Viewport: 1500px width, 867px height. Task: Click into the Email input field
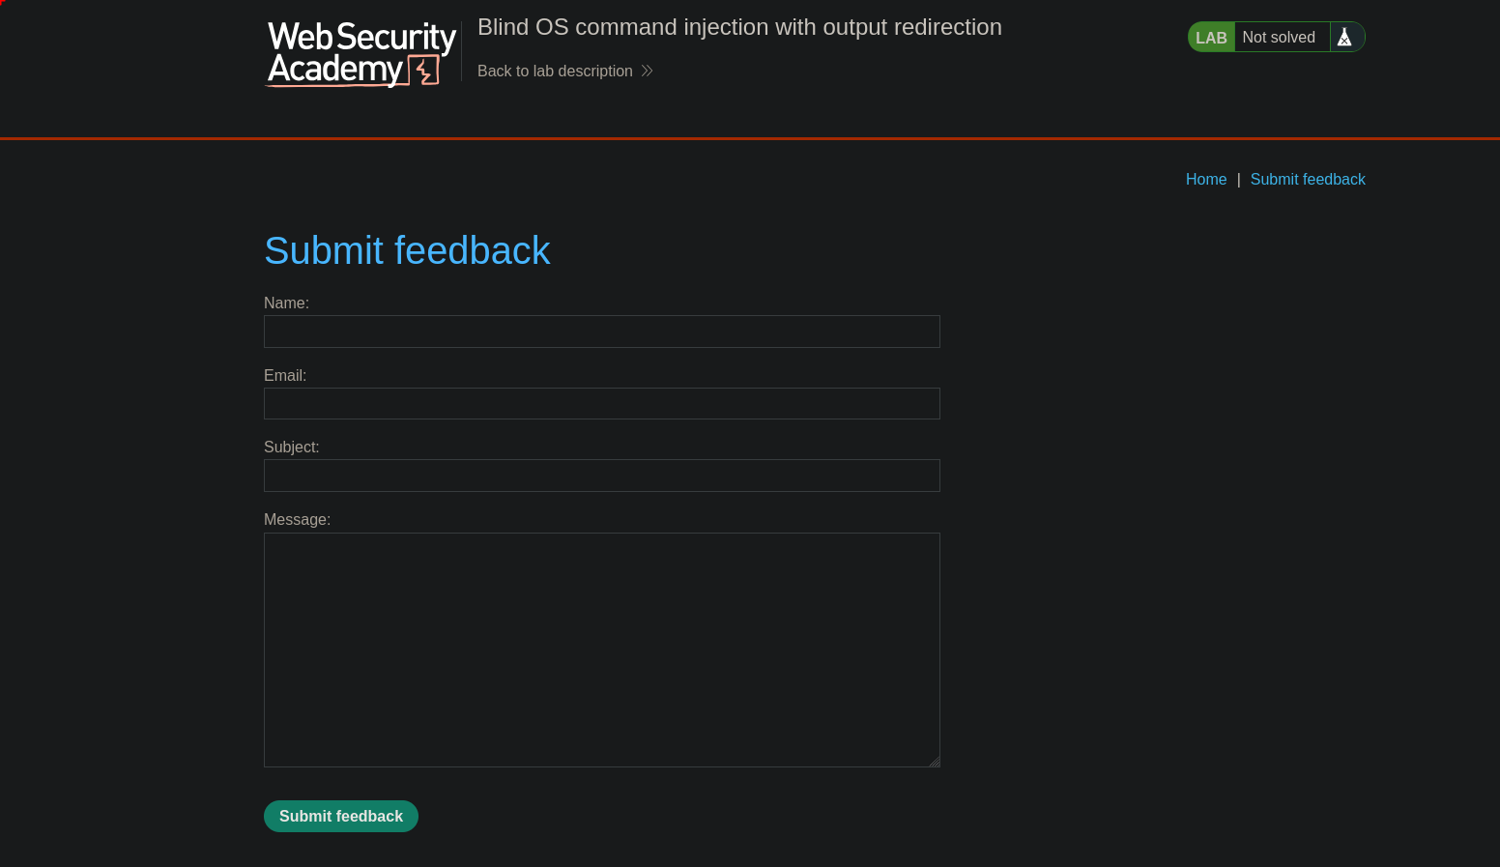(601, 404)
